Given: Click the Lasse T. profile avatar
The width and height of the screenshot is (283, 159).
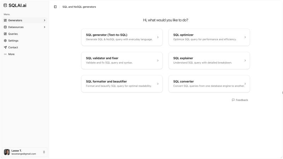Looking at the screenshot, I should click(7, 152).
